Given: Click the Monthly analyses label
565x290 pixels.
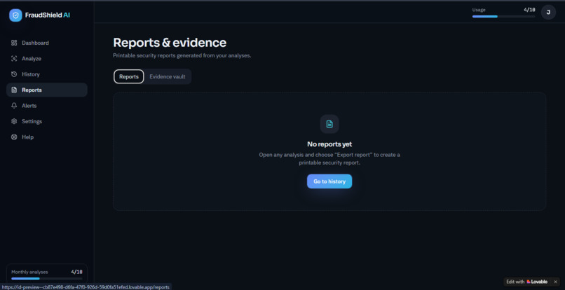Looking at the screenshot, I should [x=29, y=272].
